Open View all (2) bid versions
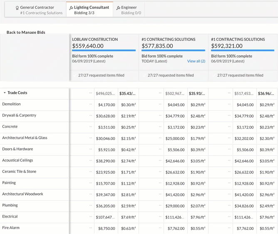The width and height of the screenshot is (278, 234). coord(196,61)
